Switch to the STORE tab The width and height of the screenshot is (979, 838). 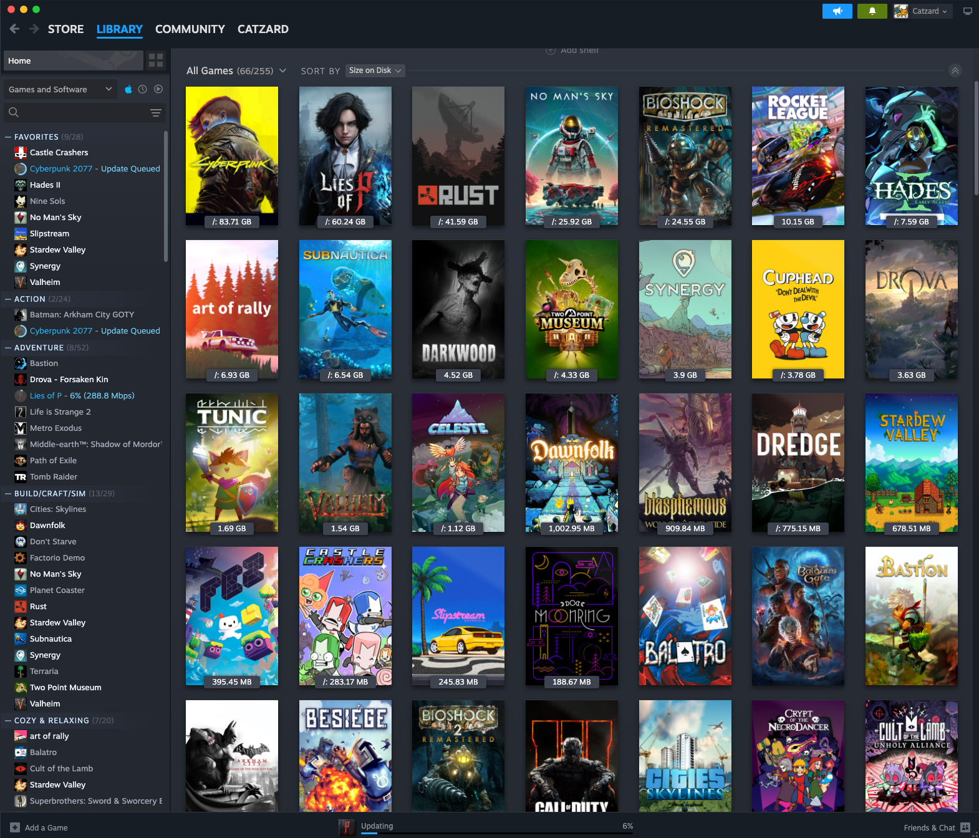pos(65,29)
